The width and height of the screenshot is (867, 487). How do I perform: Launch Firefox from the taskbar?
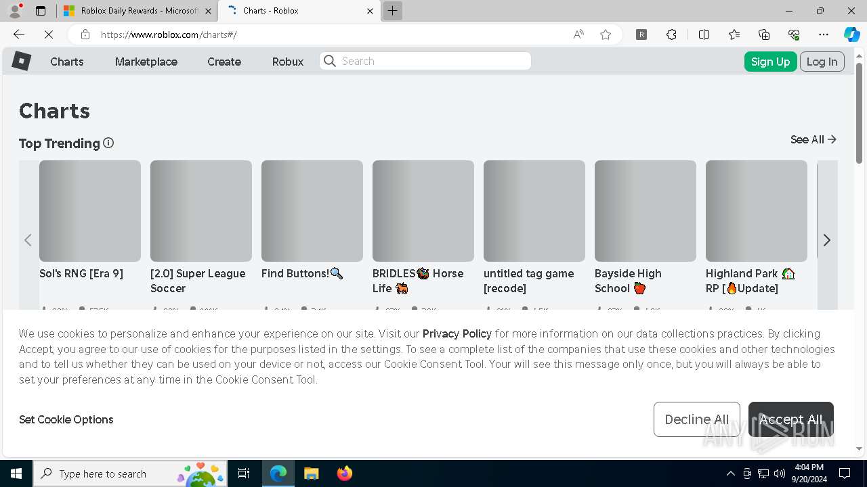(345, 473)
